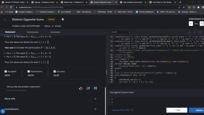Switch to Starters 79 Division 4 tab
The image size is (204, 115).
(x=15, y=2)
